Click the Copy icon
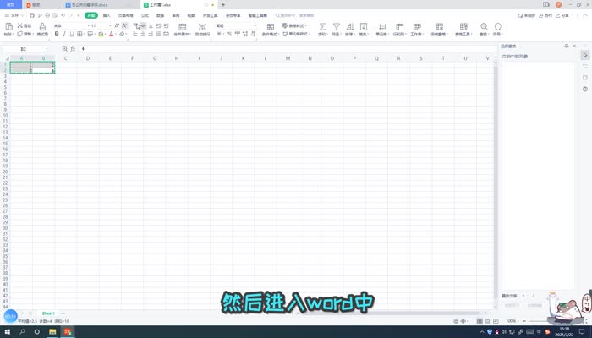Screen dimensions: 592x338 point(20,34)
